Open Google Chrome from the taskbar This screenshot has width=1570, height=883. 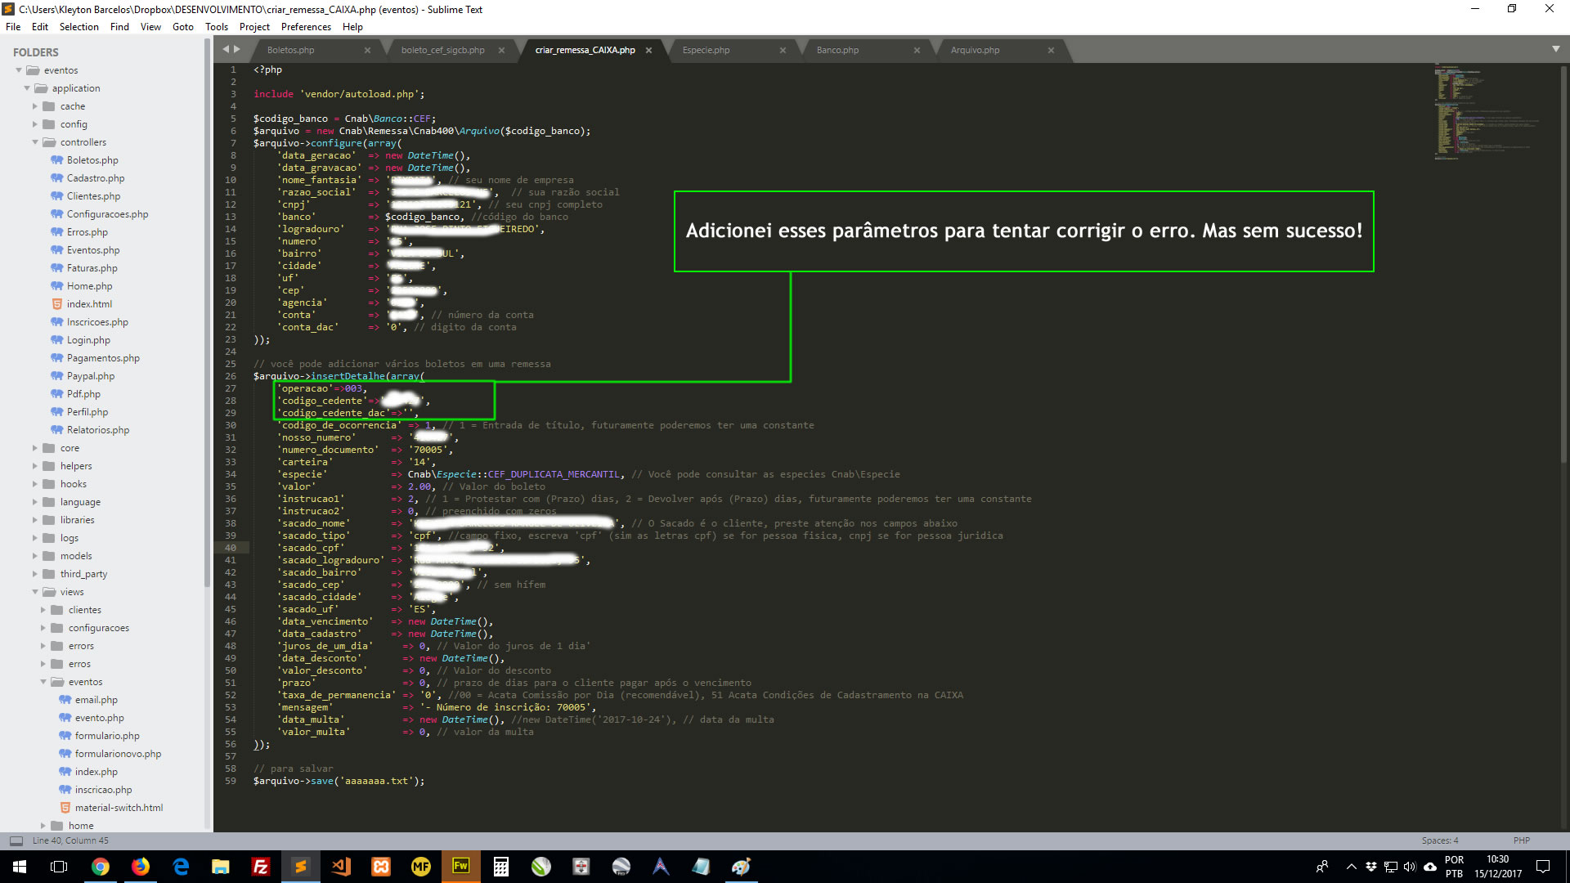(101, 867)
